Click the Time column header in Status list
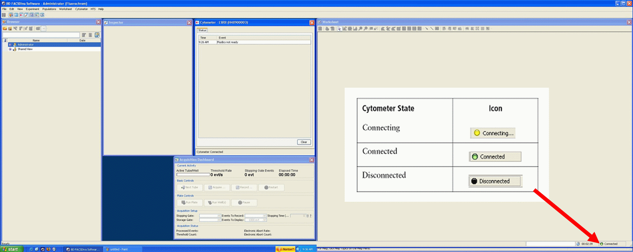Screen dimensions: 633x252 [x=207, y=37]
